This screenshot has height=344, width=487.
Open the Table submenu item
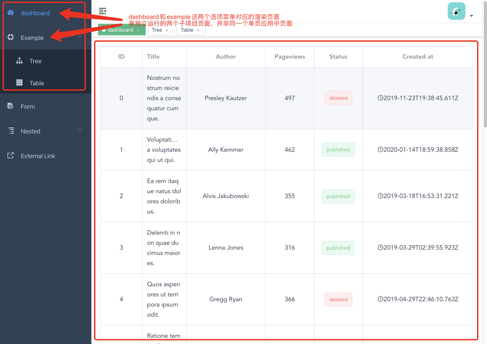46,83
